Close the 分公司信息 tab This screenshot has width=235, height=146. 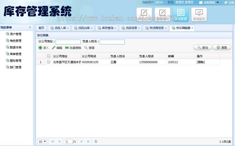tap(192, 28)
